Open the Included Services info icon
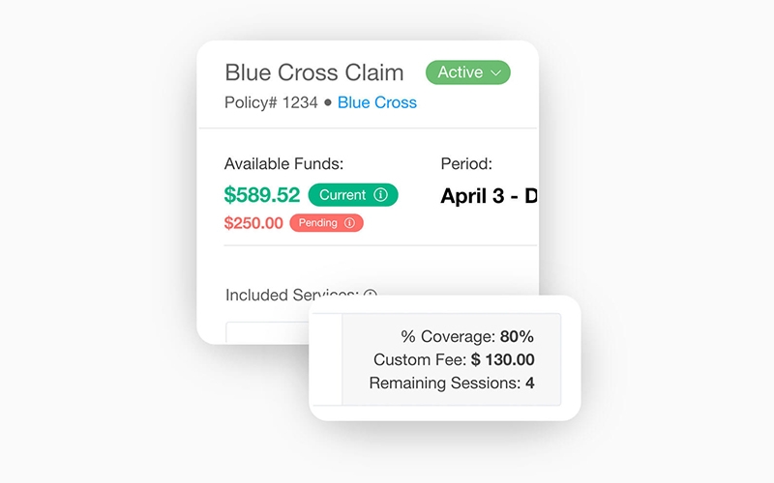The image size is (774, 483). click(x=370, y=295)
